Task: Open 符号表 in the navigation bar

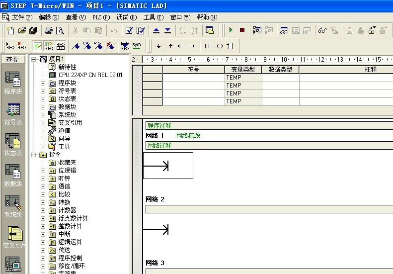Action: click(x=13, y=114)
